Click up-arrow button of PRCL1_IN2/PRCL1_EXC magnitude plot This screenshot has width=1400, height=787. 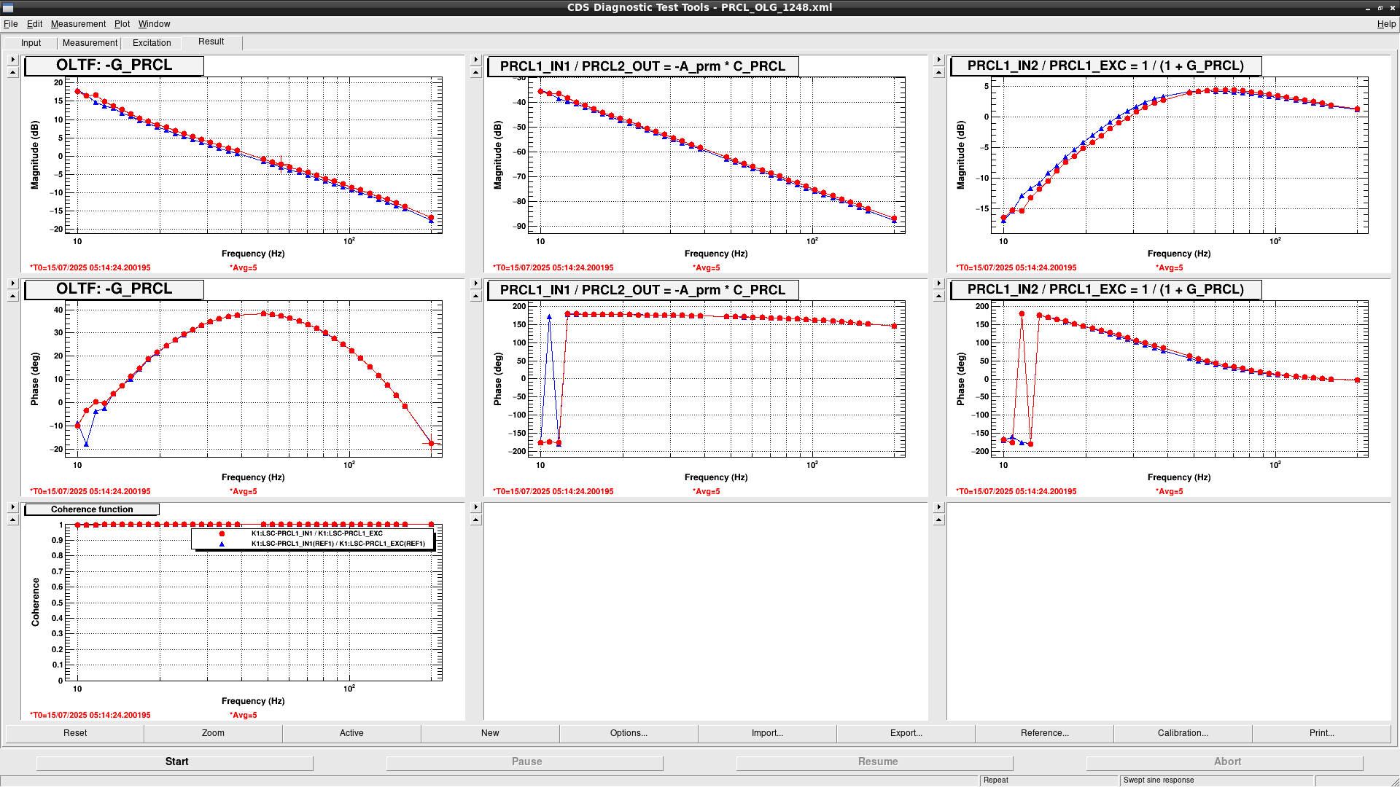[x=938, y=72]
